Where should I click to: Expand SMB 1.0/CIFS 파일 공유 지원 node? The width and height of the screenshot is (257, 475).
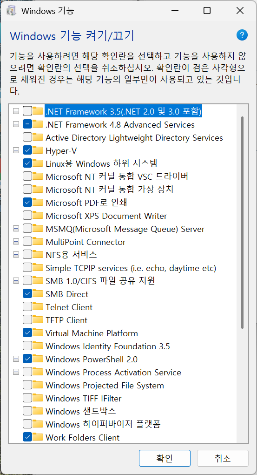pyautogui.click(x=16, y=281)
